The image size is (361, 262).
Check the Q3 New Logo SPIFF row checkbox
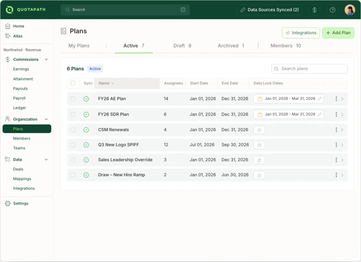tap(73, 145)
